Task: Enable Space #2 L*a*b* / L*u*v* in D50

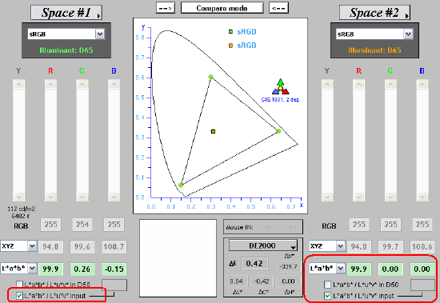Action: pos(327,285)
